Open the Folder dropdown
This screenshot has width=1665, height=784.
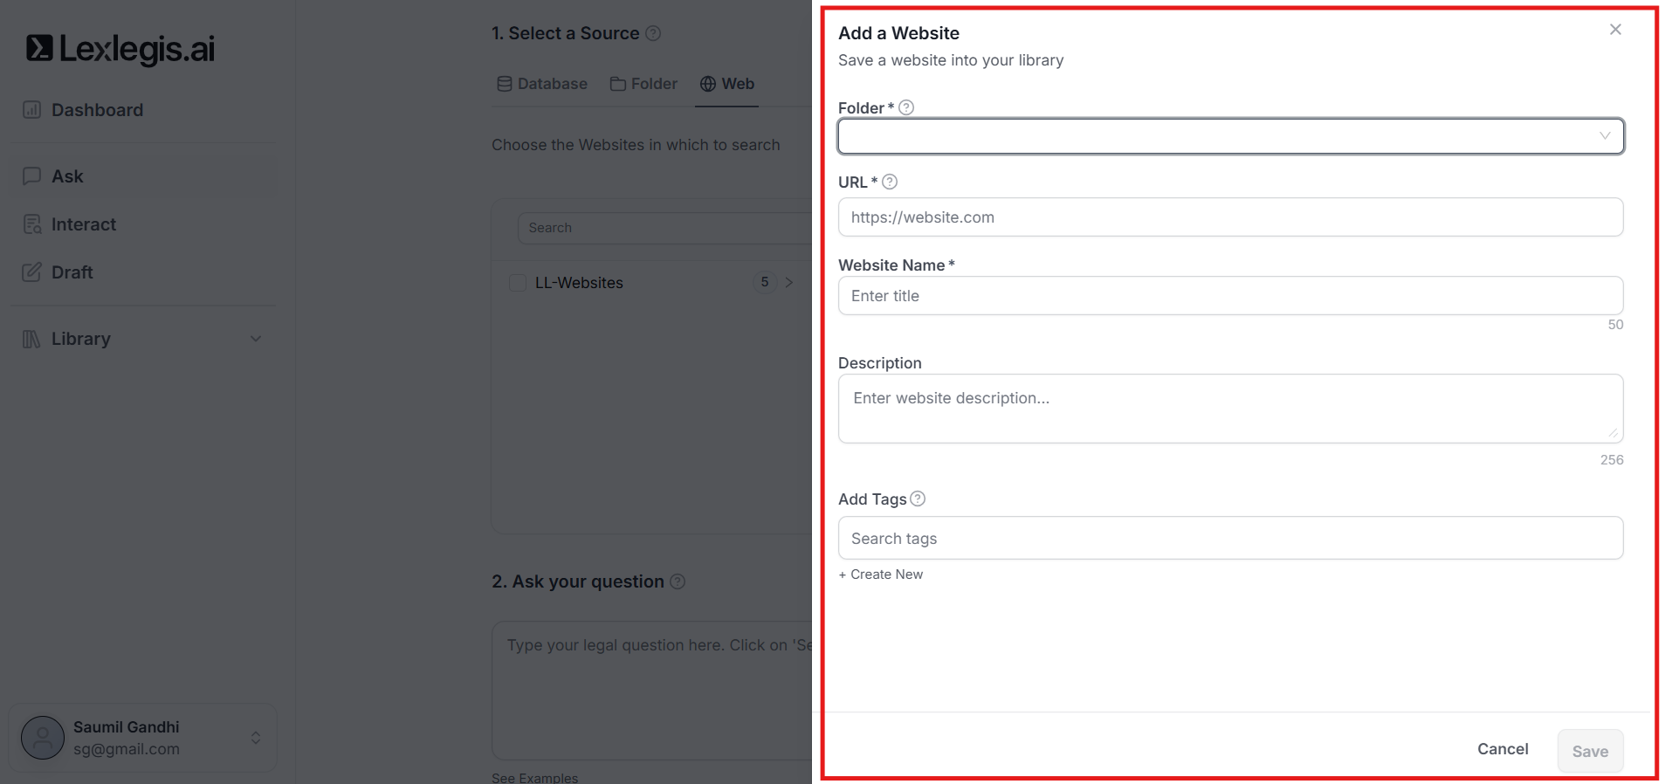tap(1230, 136)
